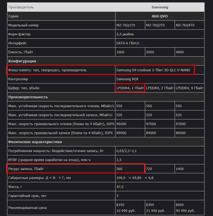Select the '43 990 руб.' price
Viewport: 213px width, 216px height.
185,211
